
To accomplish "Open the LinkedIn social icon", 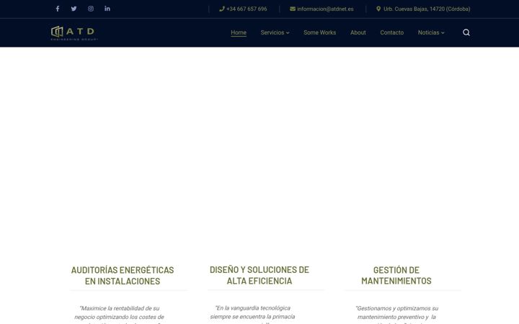I will (x=107, y=9).
